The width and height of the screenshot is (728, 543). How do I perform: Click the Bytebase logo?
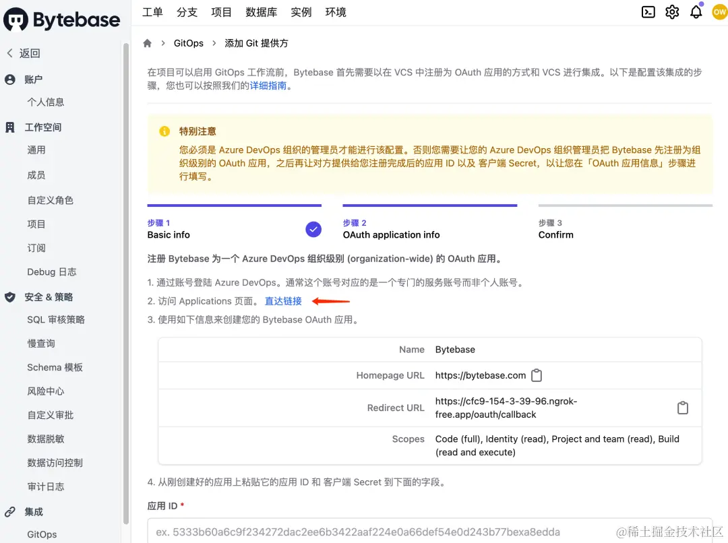[62, 20]
